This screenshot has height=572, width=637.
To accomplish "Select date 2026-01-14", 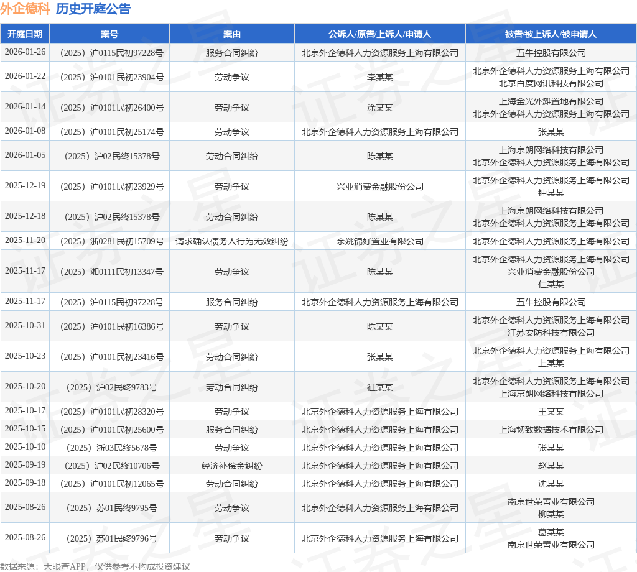I will [x=25, y=107].
